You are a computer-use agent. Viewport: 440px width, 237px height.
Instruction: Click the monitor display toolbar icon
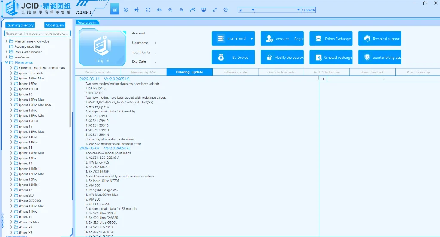pyautogui.click(x=203, y=10)
